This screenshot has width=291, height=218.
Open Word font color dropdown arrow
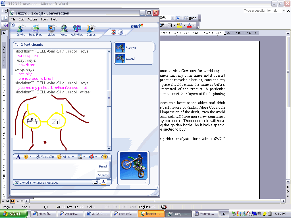tap(194, 25)
